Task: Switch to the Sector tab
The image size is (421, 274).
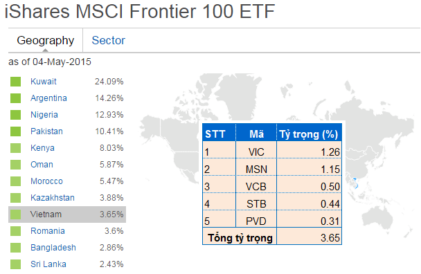Action: tap(108, 41)
